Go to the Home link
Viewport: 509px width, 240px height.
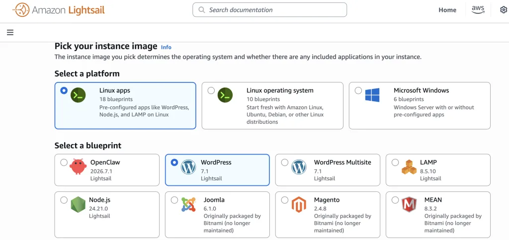pyautogui.click(x=447, y=10)
